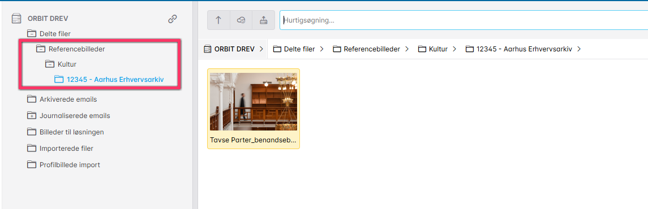Click the cloud sync status toolbar icon
Image resolution: width=648 pixels, height=209 pixels.
point(241,20)
